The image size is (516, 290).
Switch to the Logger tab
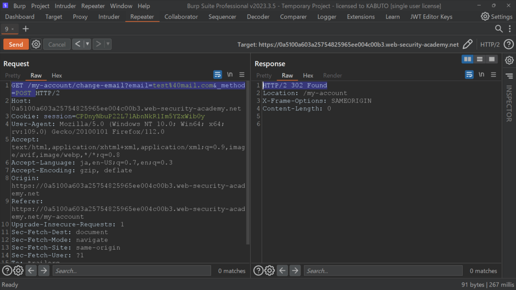pyautogui.click(x=327, y=17)
